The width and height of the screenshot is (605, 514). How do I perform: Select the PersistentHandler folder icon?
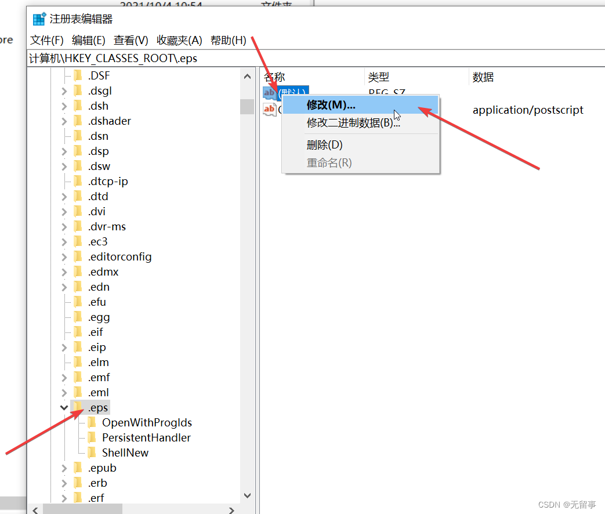(x=92, y=437)
